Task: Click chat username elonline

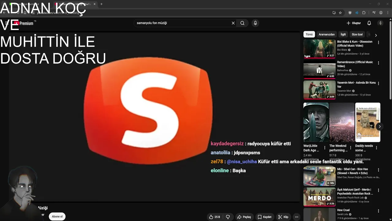Action: pyautogui.click(x=220, y=170)
